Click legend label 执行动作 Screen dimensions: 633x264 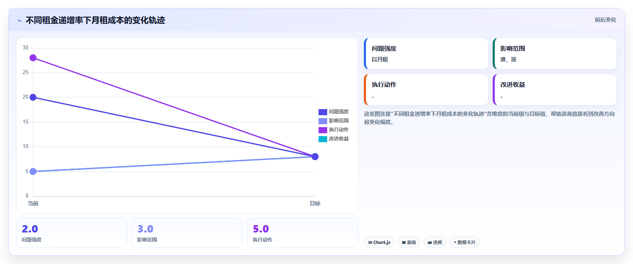[339, 130]
